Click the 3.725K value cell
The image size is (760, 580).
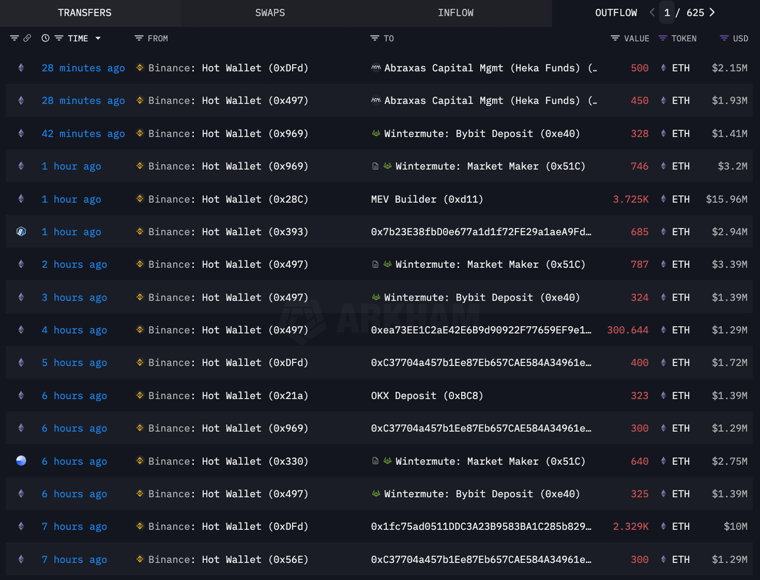[x=631, y=199]
